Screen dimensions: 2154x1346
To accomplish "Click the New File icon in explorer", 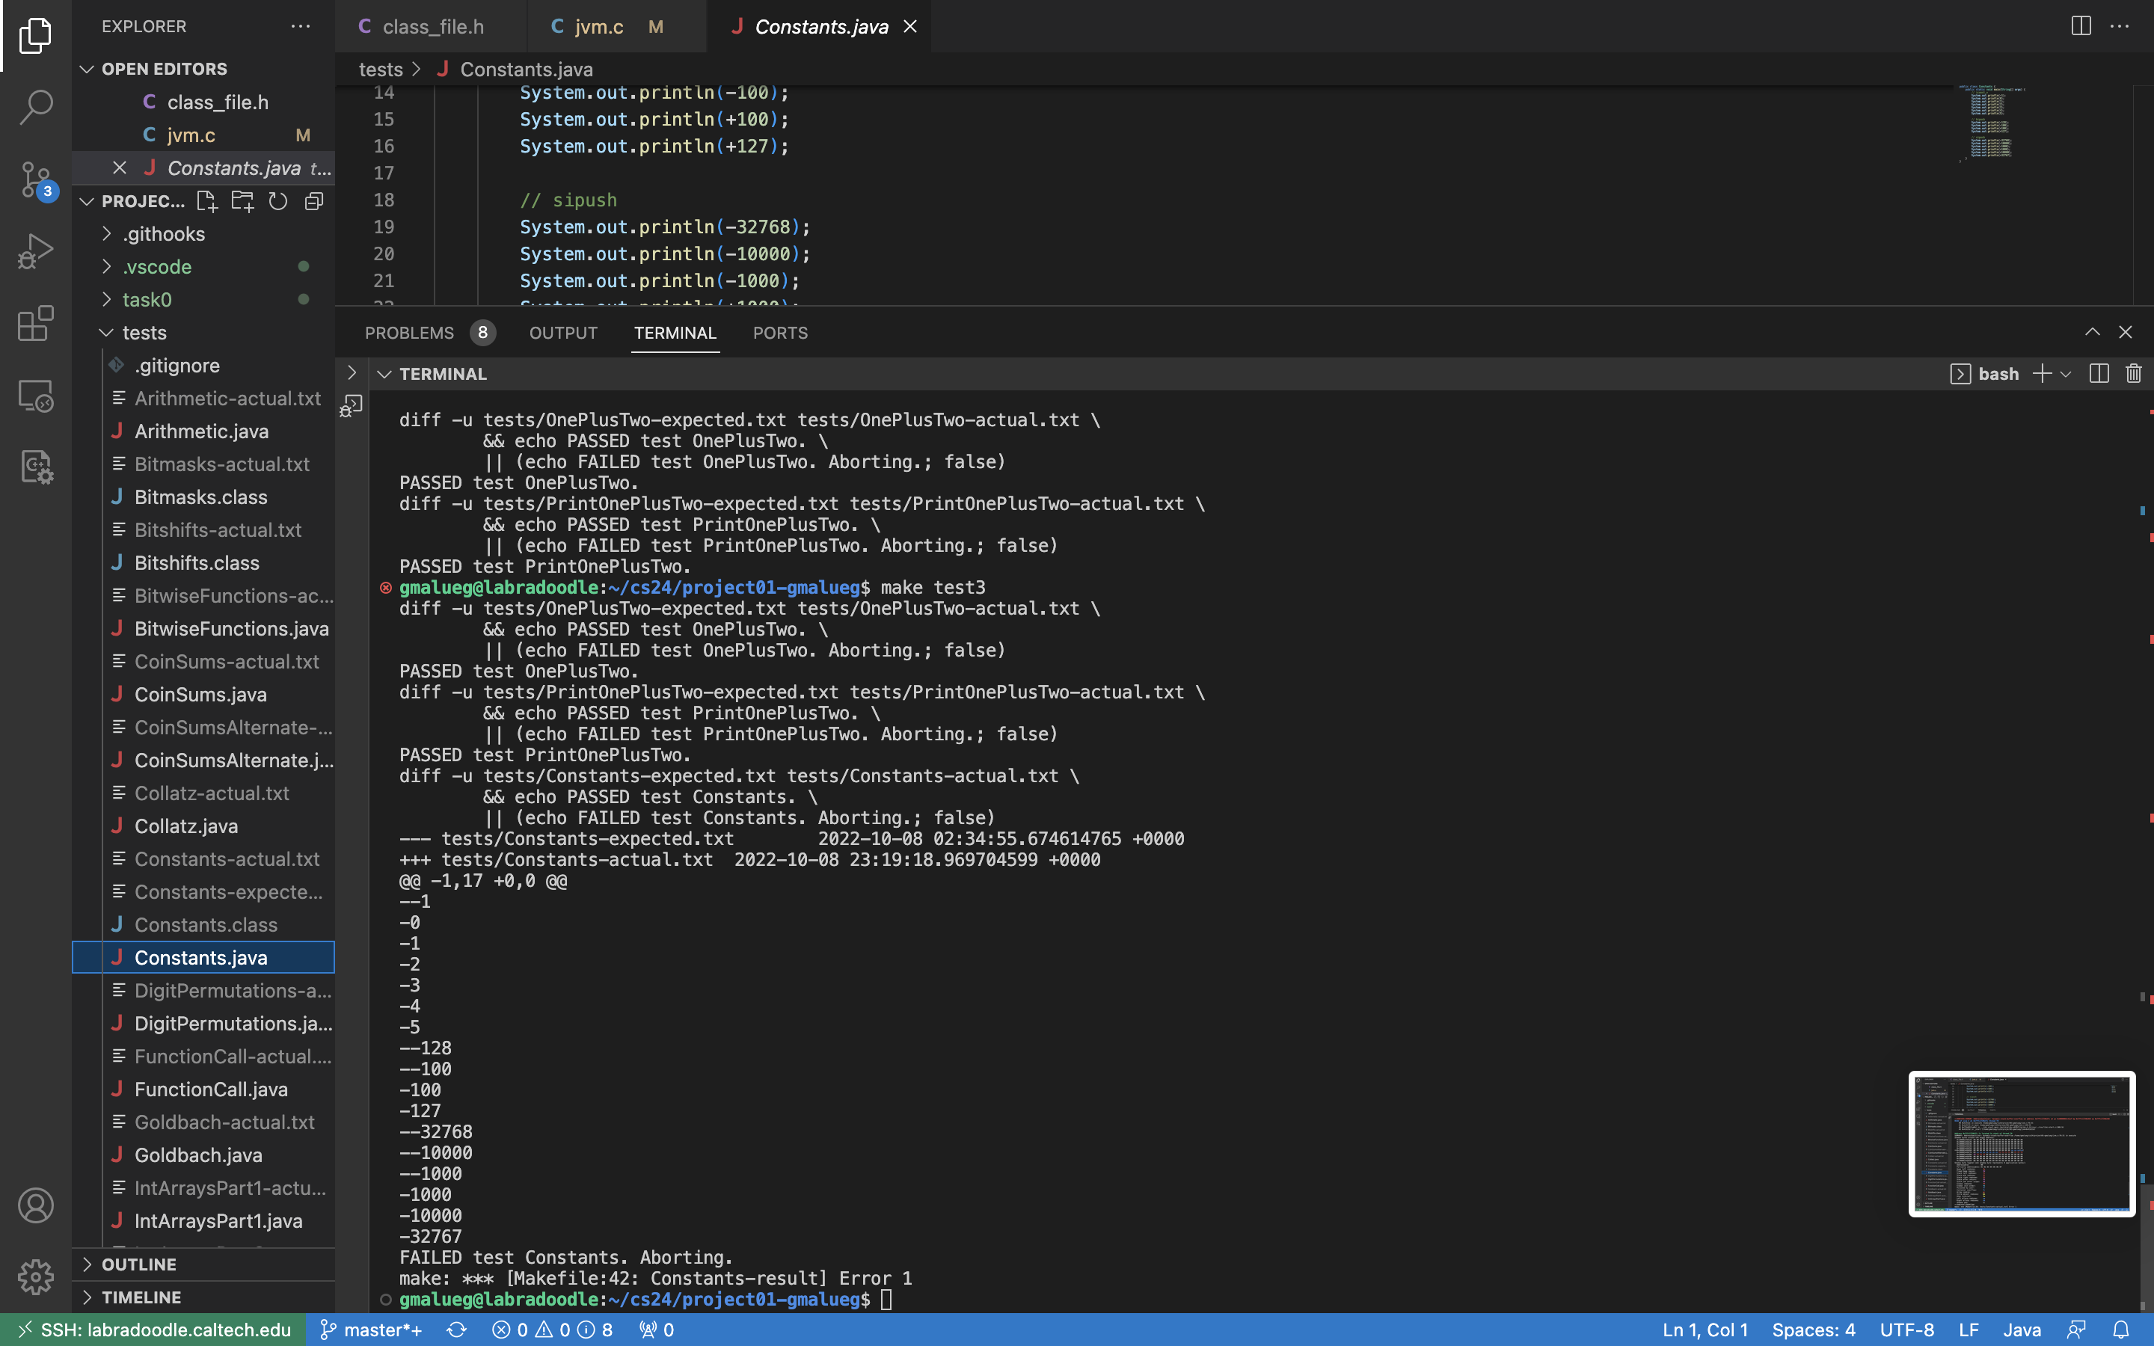I will 206,201.
